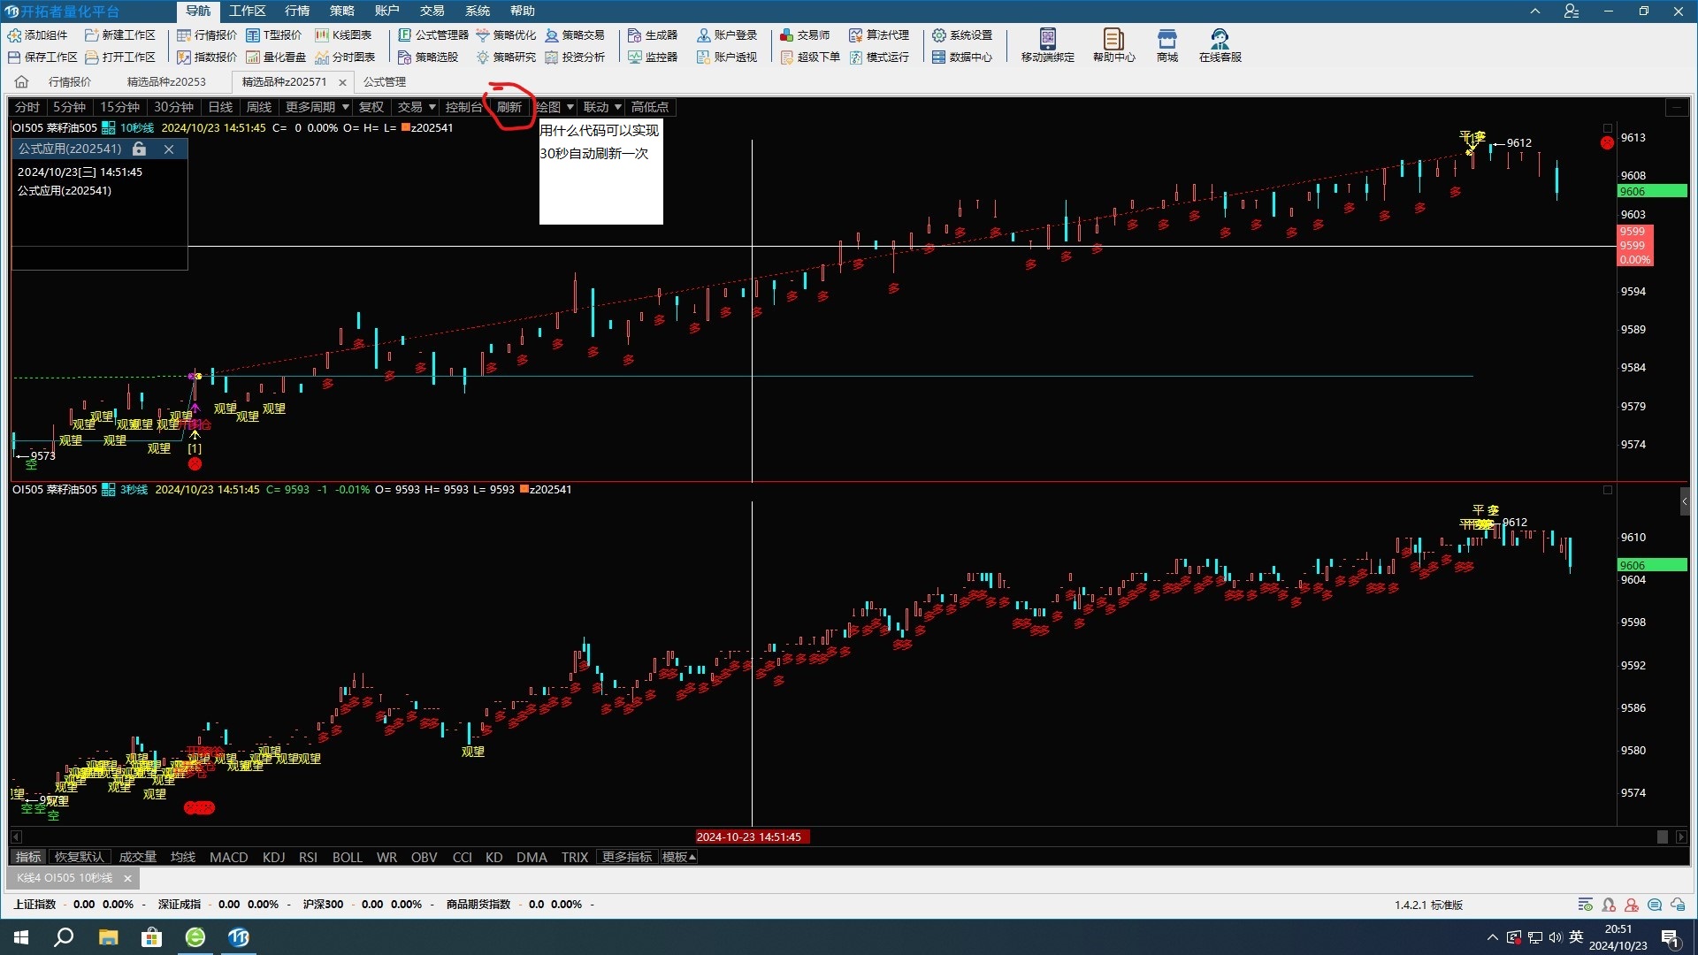Screen dimensions: 1698x955
Task: Select the 5分钟 period button
Action: [x=69, y=107]
